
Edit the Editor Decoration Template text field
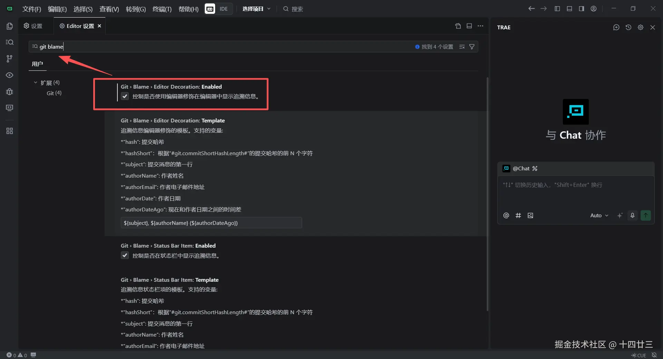pyautogui.click(x=211, y=223)
